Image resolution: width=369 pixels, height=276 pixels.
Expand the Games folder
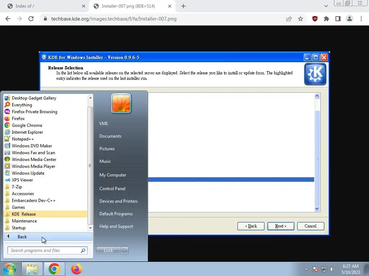(x=45, y=207)
